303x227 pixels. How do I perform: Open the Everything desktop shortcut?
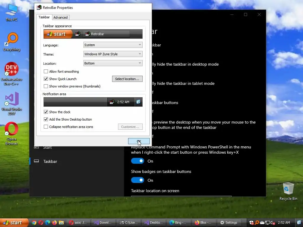(12, 42)
